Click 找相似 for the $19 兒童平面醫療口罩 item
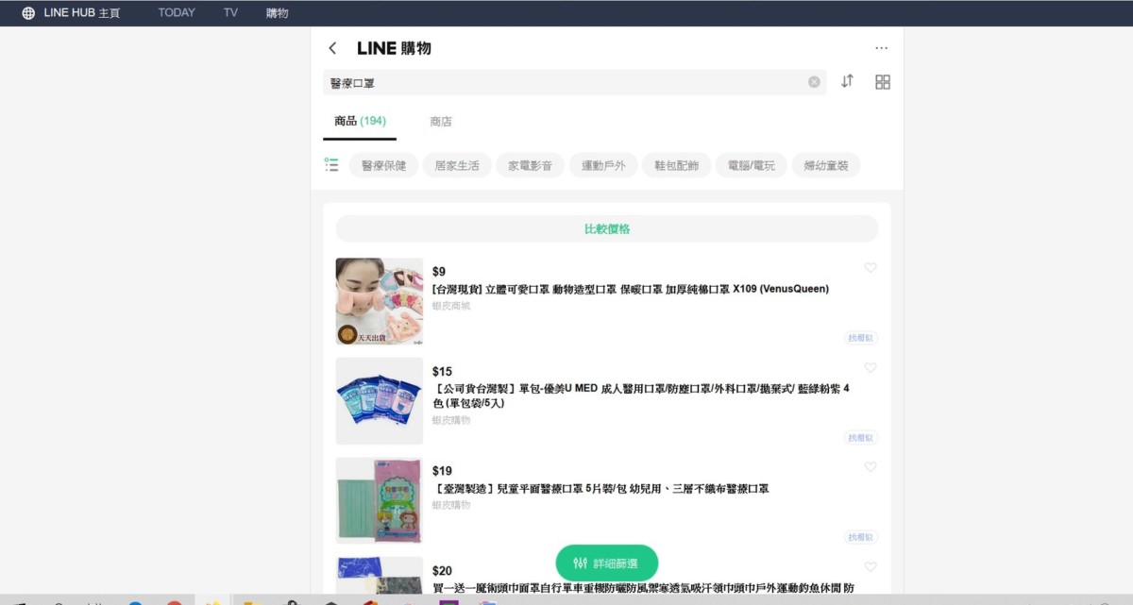1133x605 pixels. pos(861,537)
